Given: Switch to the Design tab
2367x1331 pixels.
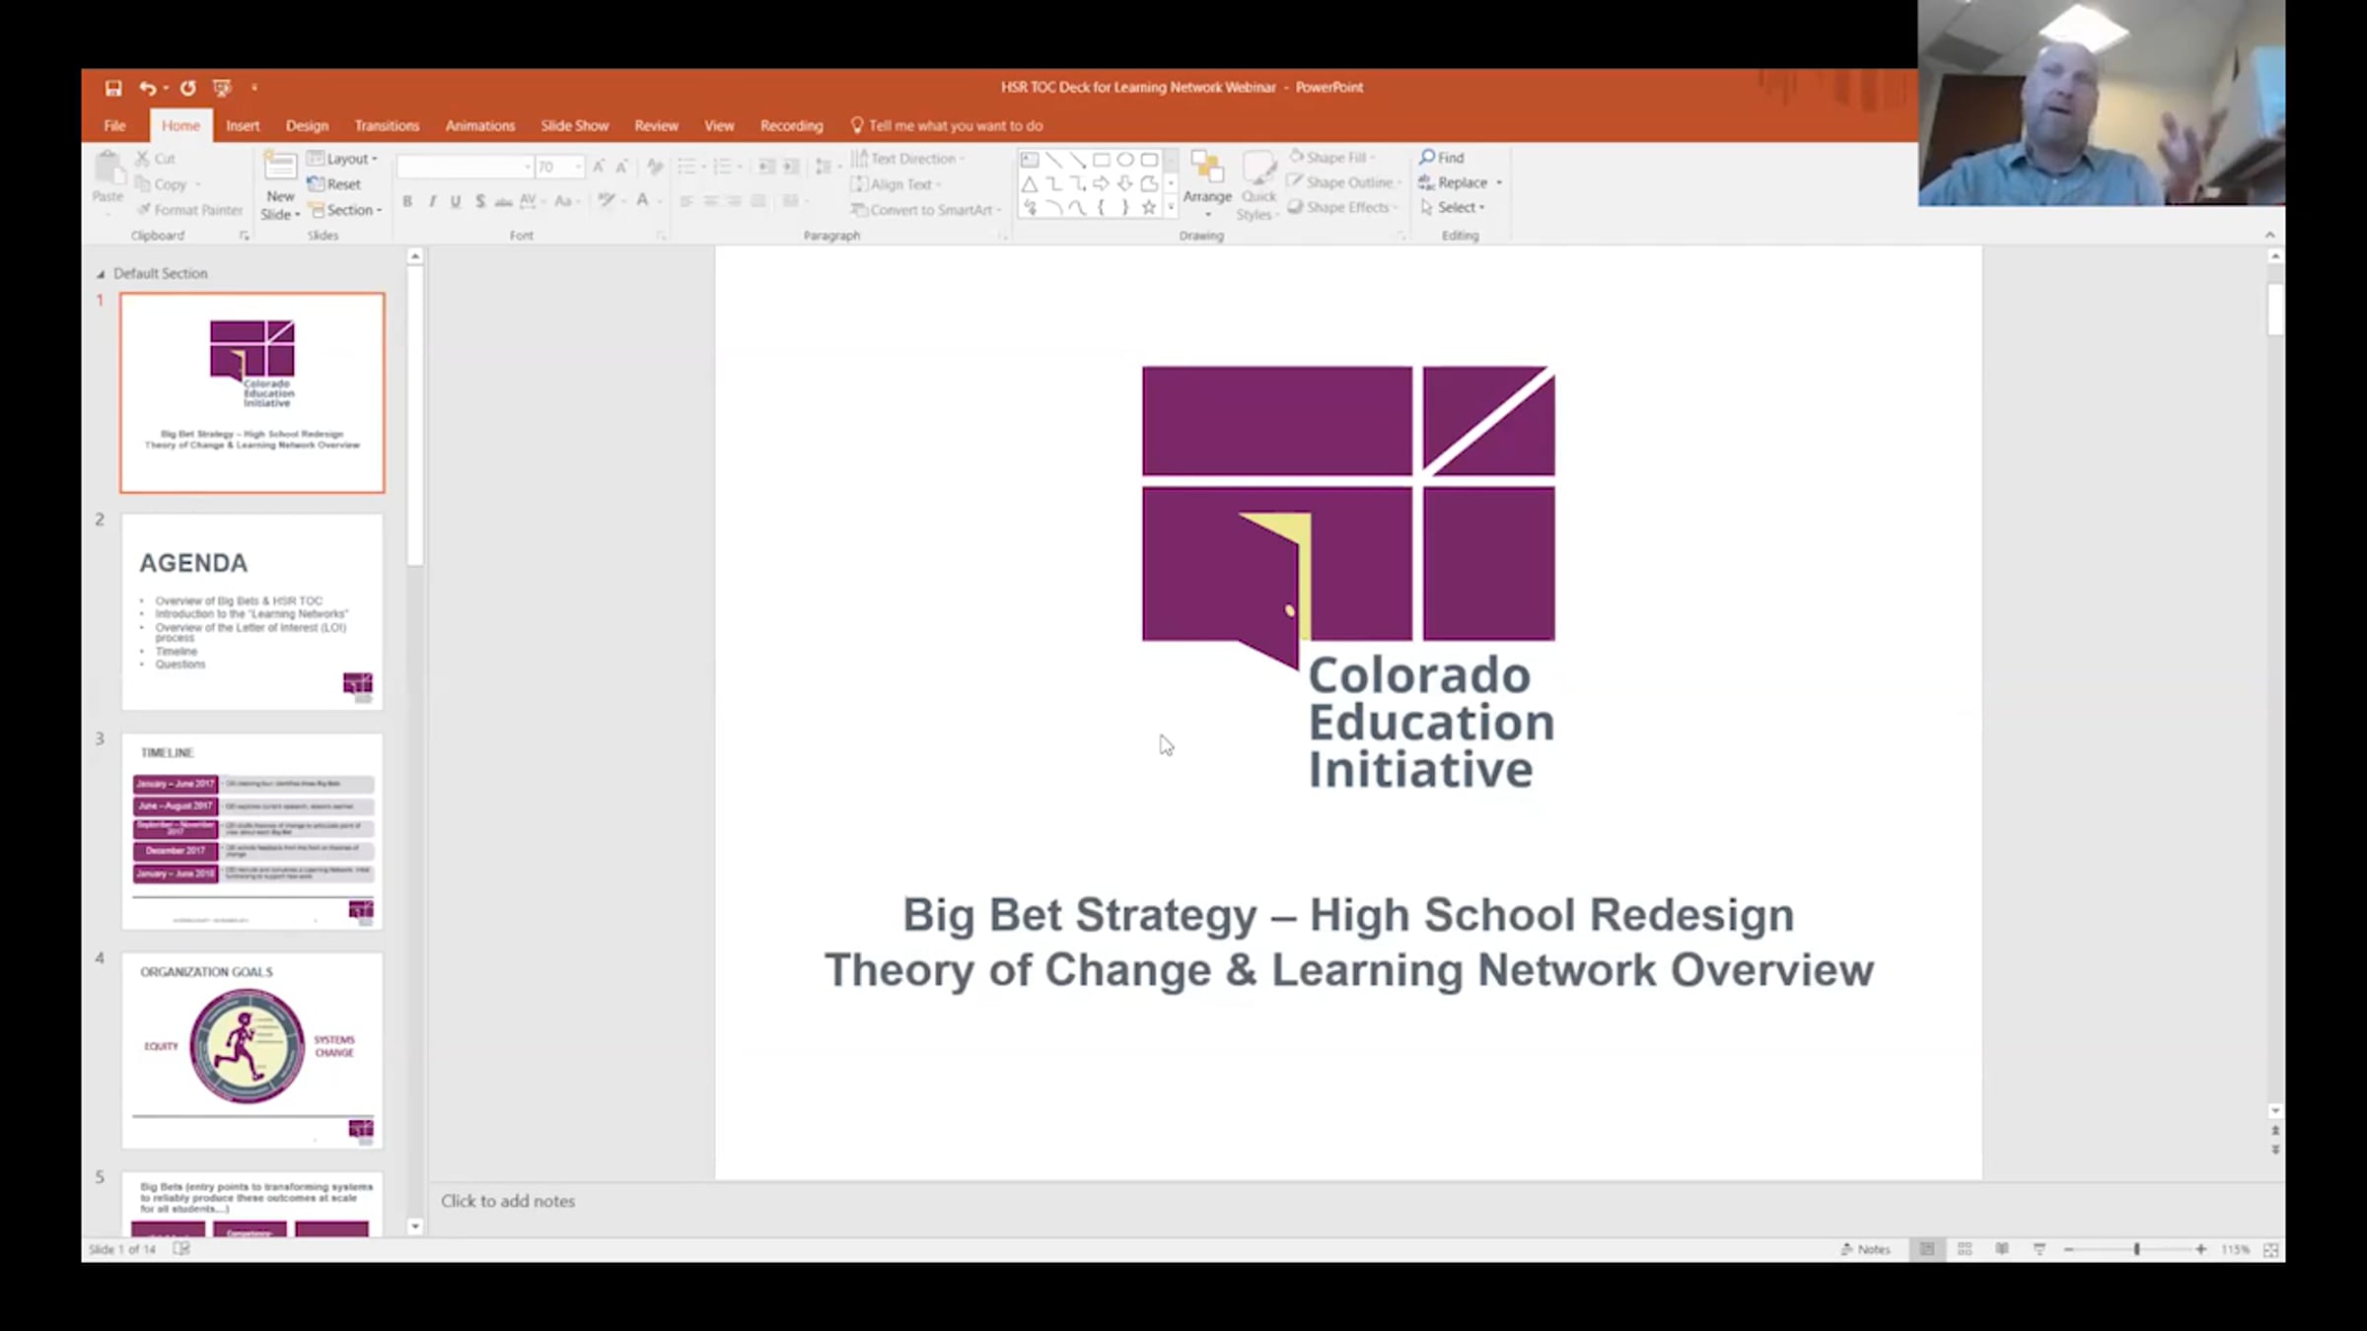Looking at the screenshot, I should coord(307,125).
